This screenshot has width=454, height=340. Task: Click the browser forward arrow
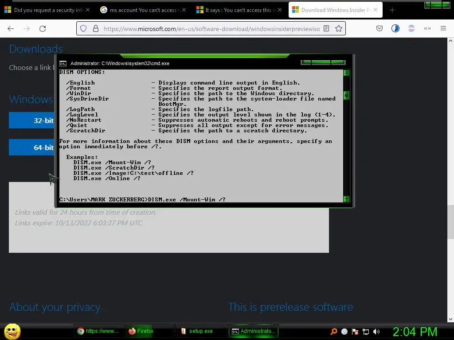pyautogui.click(x=27, y=29)
